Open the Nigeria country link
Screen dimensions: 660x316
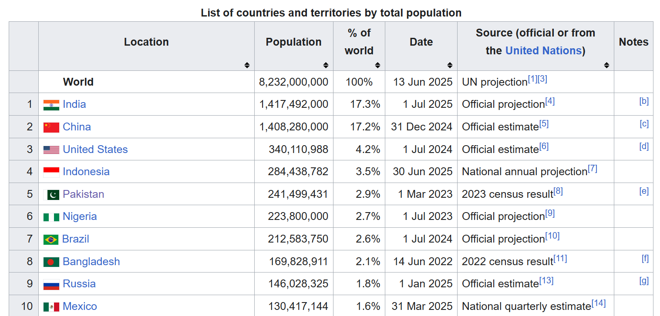(80, 216)
